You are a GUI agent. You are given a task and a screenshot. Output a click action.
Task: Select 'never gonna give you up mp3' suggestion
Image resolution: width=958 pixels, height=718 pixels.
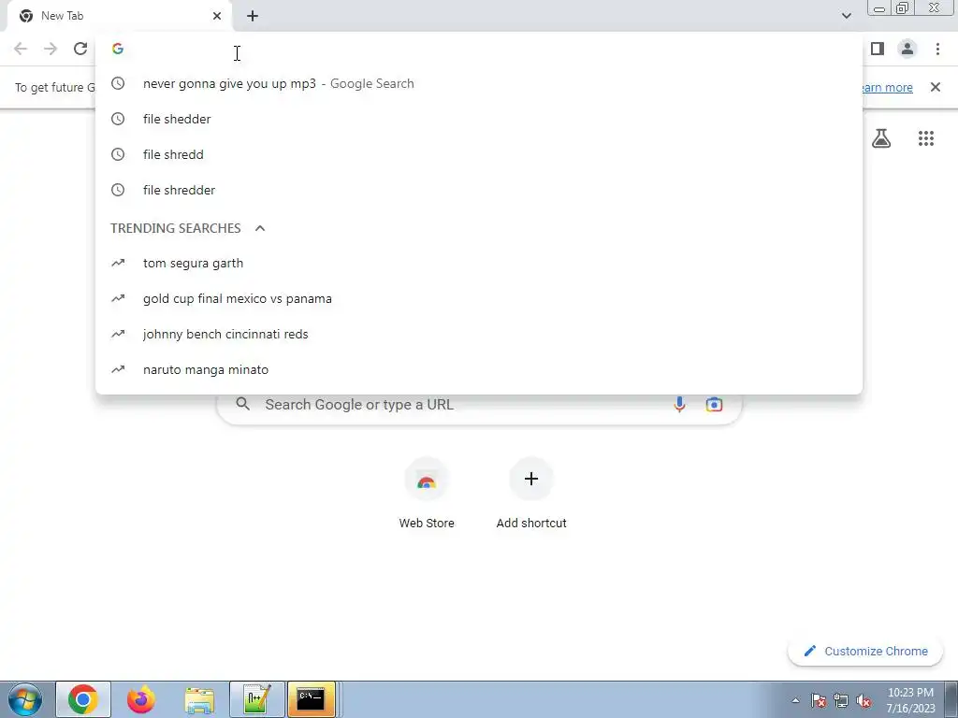479,83
